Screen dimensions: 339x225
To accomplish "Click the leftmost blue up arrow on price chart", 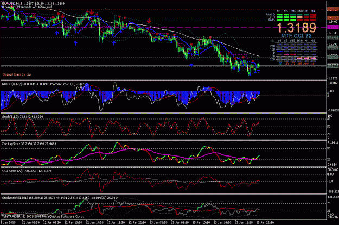I will click(x=56, y=33).
